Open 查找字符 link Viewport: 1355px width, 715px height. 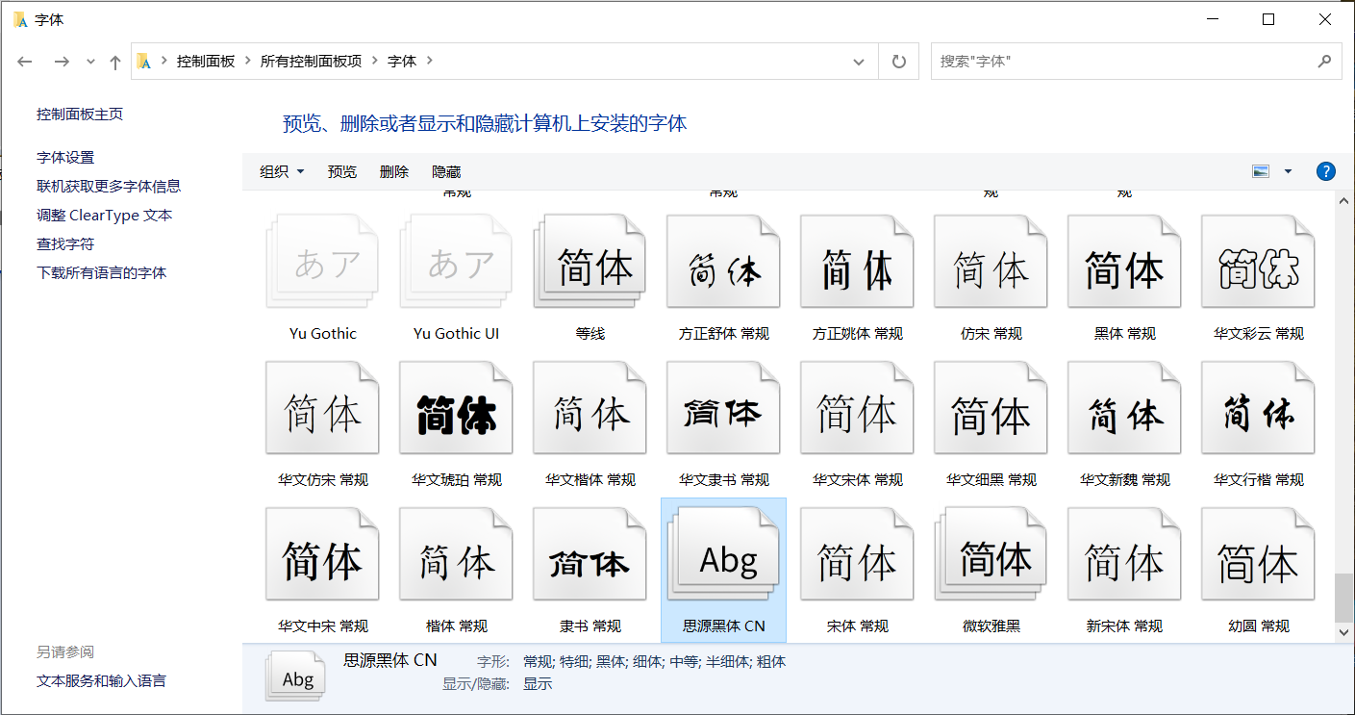[x=65, y=243]
